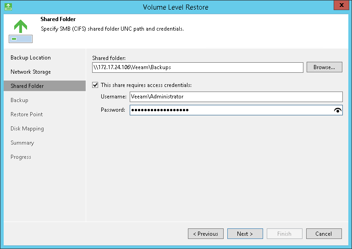This screenshot has height=249, width=352.
Task: Select the Disk Mapping step
Action: [x=27, y=129]
